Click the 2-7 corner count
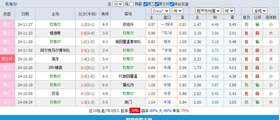This screenshot has width=280, height=120. [x=105, y=68]
